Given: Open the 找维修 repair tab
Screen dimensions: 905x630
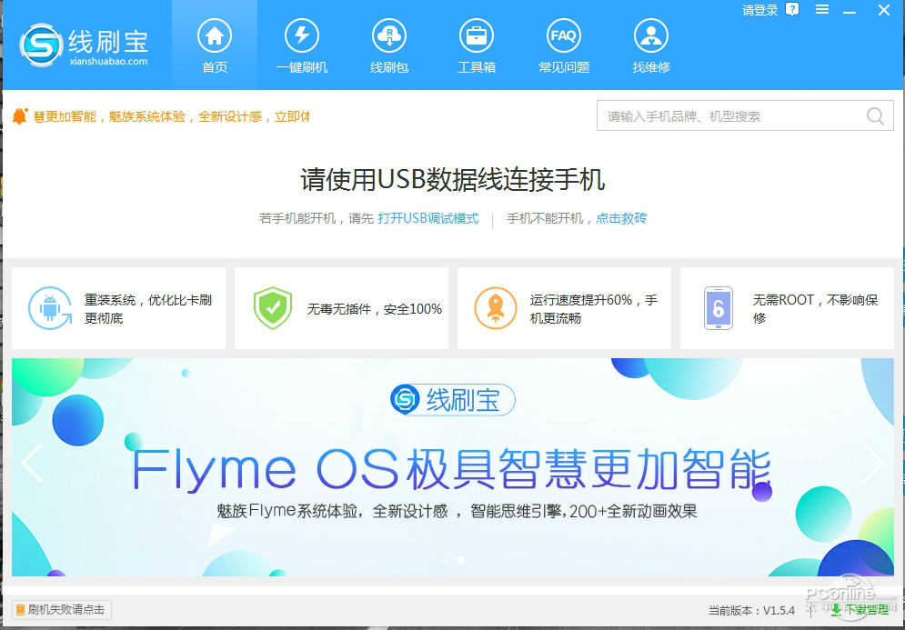Looking at the screenshot, I should click(x=650, y=45).
